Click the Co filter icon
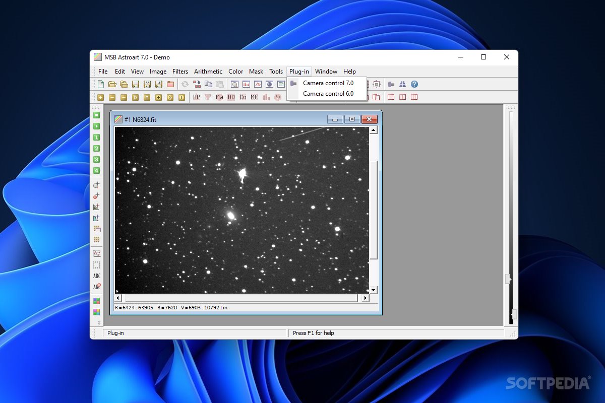 point(243,97)
